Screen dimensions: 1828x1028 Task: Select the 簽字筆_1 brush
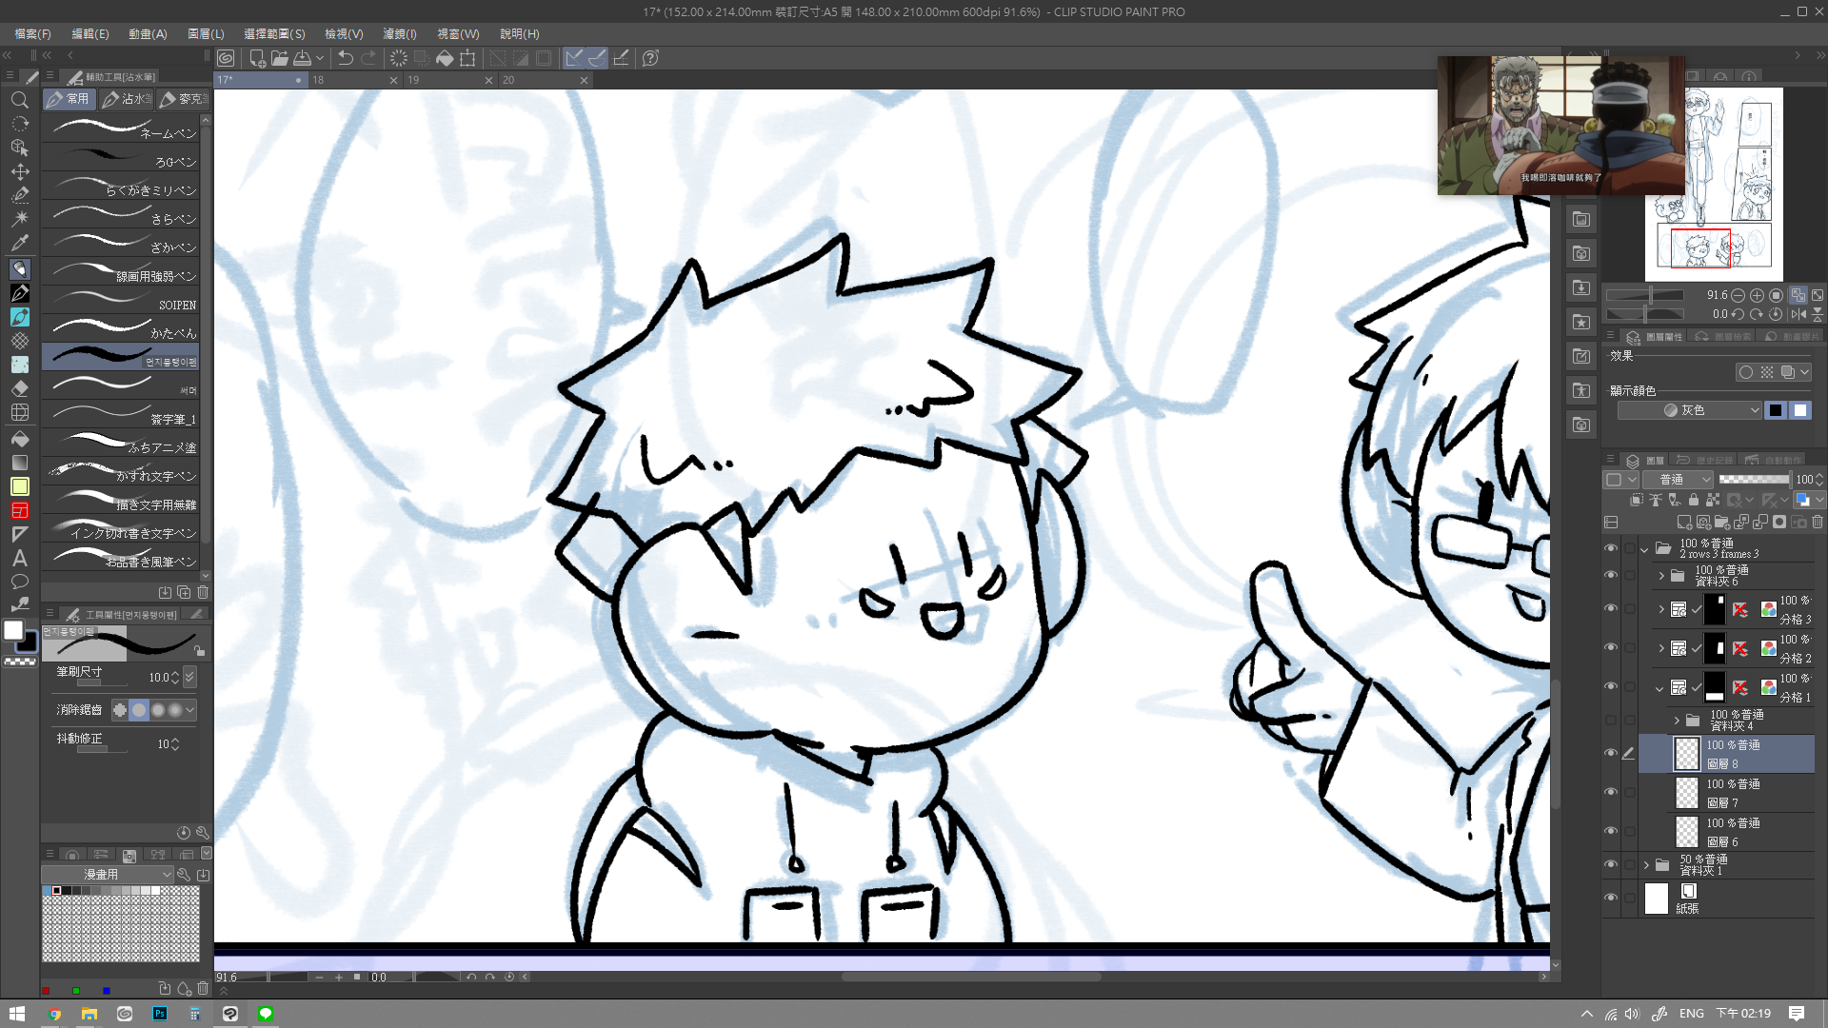[x=121, y=414]
